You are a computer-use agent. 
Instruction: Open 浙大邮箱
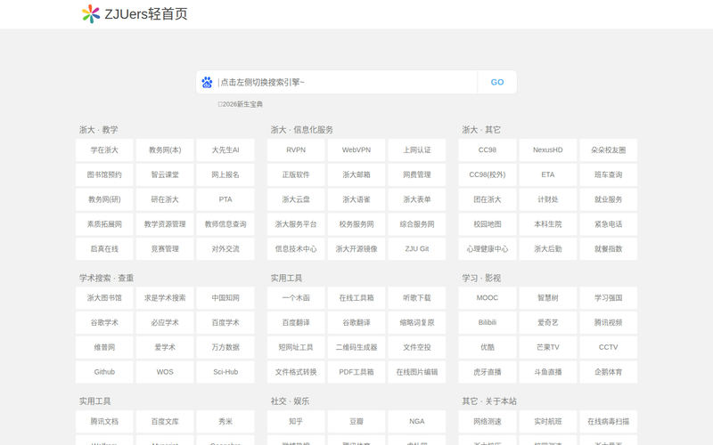pos(356,174)
